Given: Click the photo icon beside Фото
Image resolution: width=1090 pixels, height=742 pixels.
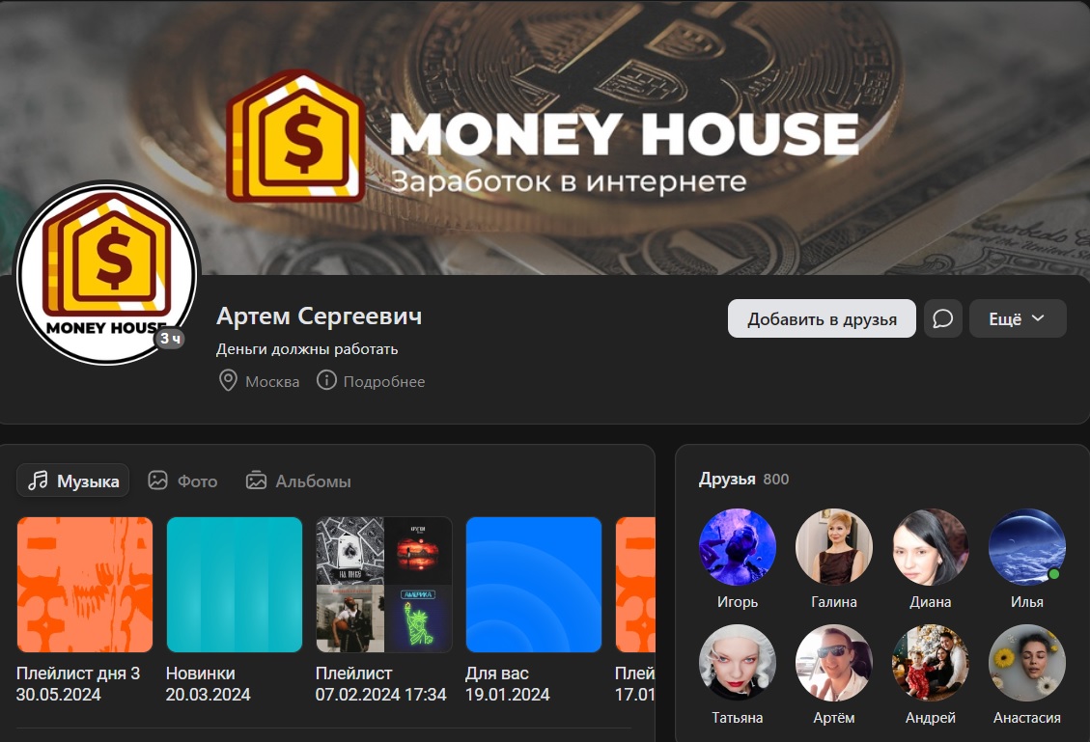Looking at the screenshot, I should coord(157,481).
